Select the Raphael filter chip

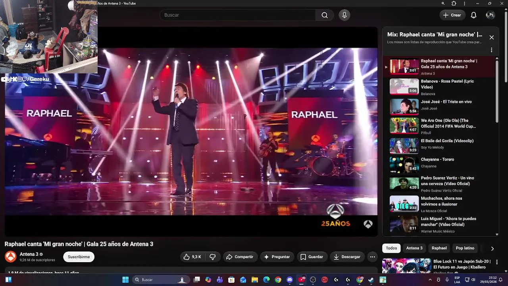439,248
